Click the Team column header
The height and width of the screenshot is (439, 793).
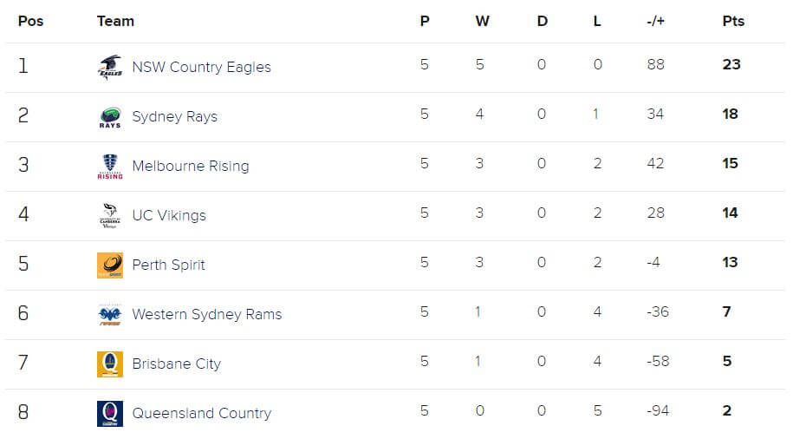[x=115, y=22]
